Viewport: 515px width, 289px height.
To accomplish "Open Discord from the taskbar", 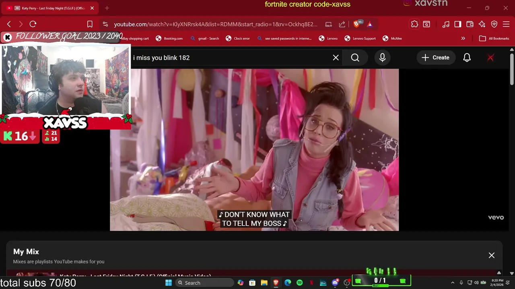I will 335,283.
